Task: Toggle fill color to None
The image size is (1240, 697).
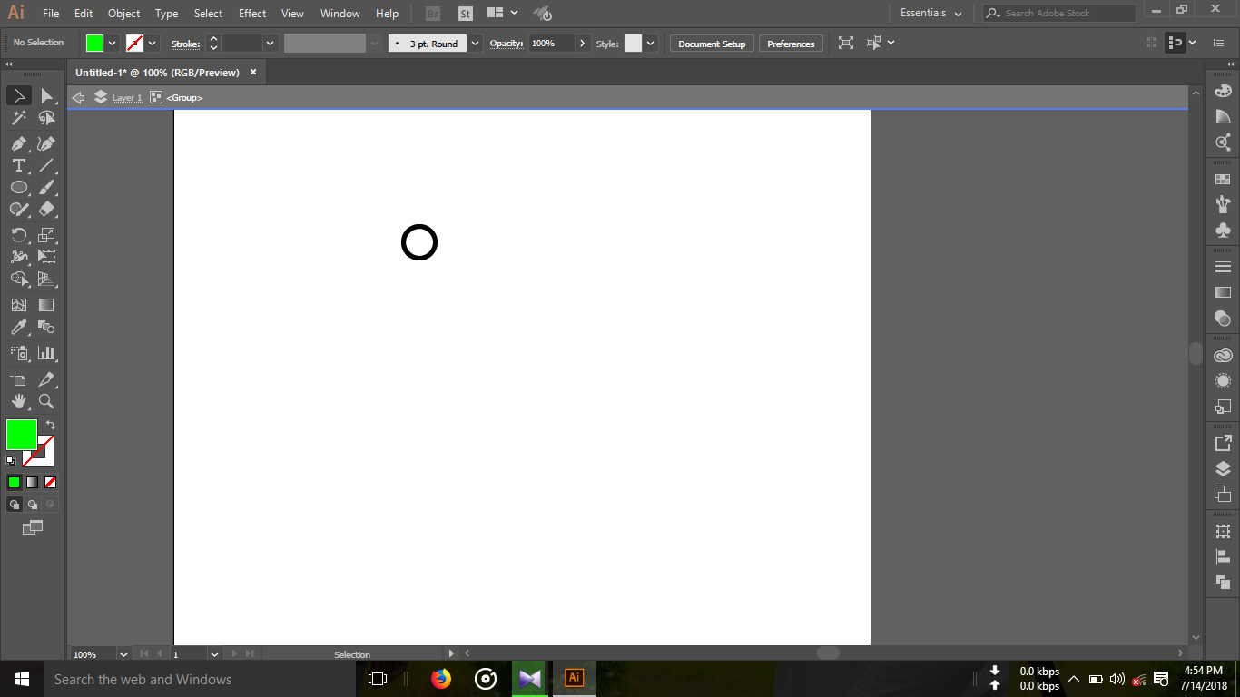Action: [50, 482]
